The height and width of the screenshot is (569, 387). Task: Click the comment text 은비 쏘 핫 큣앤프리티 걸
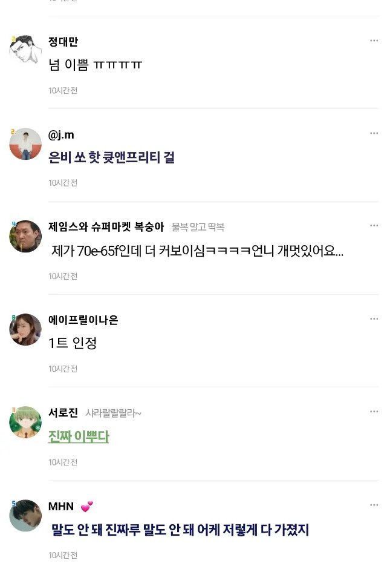click(x=112, y=158)
